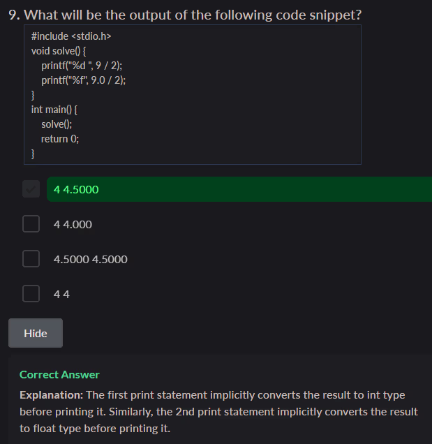Check the box next to '4 4'
The width and height of the screenshot is (432, 444).
[31, 294]
